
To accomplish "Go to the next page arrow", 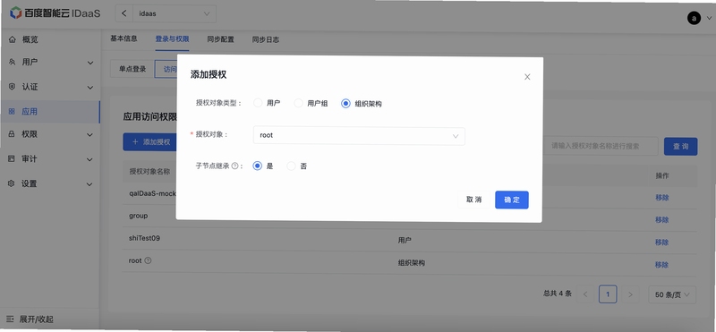I will [x=630, y=294].
